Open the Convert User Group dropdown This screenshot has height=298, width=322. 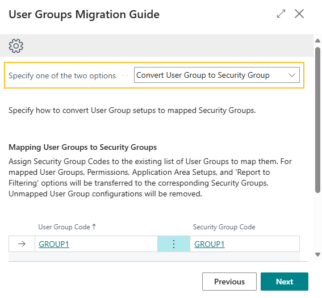216,75
